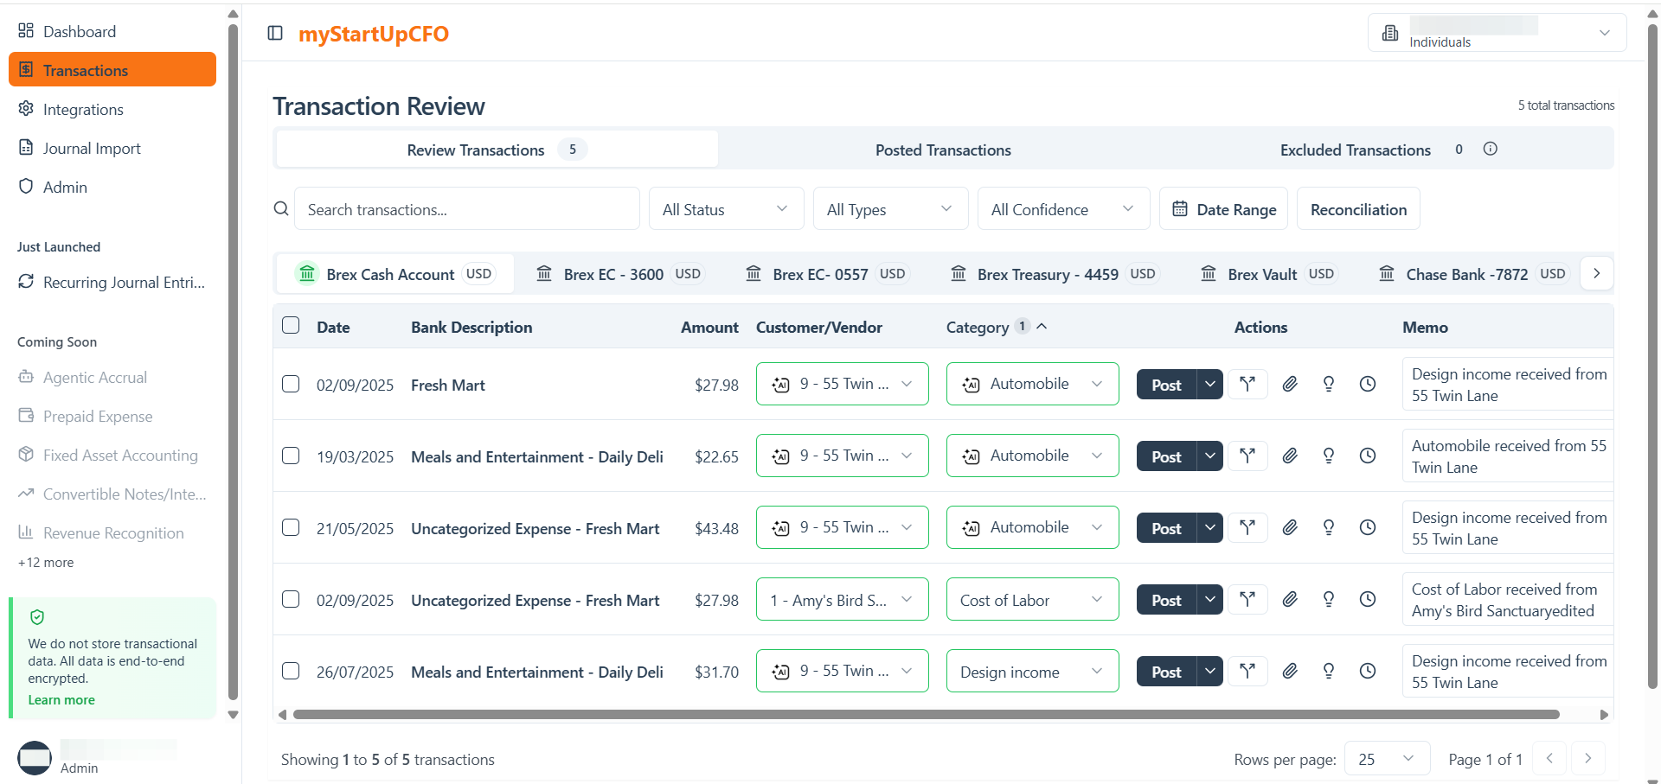The height and width of the screenshot is (784, 1661).
Task: Open Amy's Bird vendor dropdown
Action: pyautogui.click(x=842, y=599)
